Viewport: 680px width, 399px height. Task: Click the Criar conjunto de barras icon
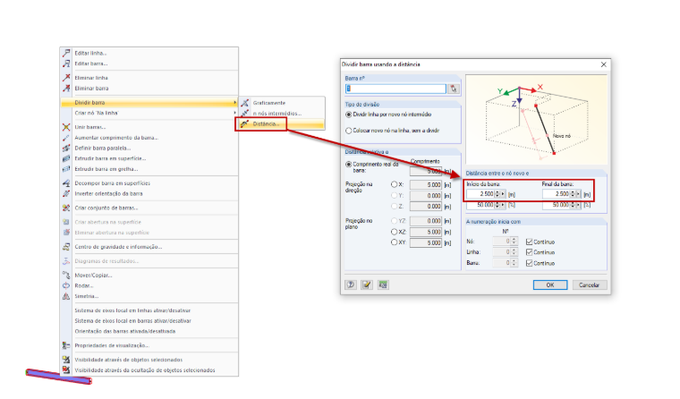(x=66, y=208)
